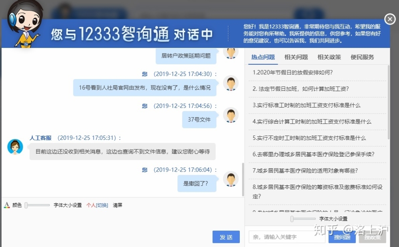Click the timestamp 2019-12-25 17:04:56
Image resolution: width=399 pixels, height=247 pixels.
click(183, 106)
